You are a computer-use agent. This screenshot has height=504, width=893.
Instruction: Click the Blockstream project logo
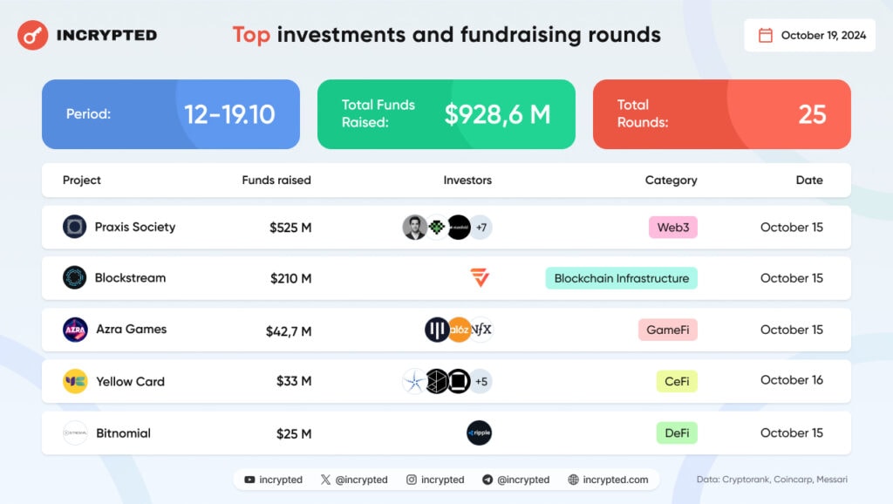point(75,278)
